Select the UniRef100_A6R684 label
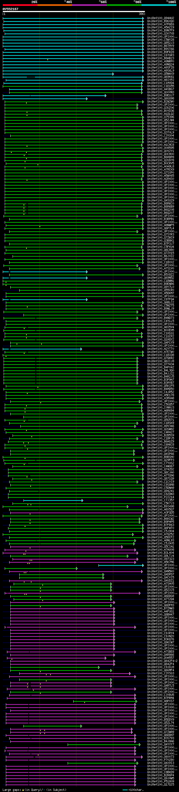 click(161, 410)
